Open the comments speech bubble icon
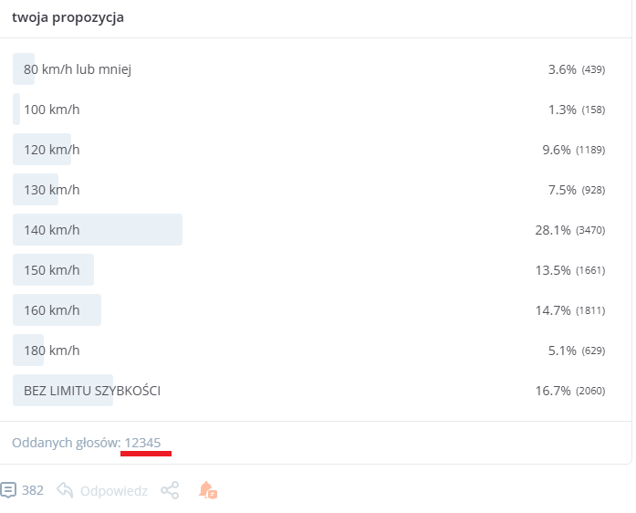 9,490
